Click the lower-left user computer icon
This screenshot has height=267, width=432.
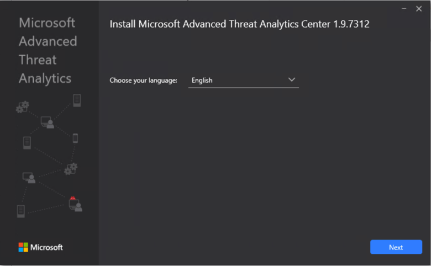(29, 178)
